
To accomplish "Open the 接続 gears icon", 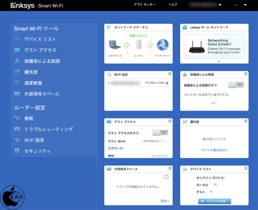I will click(17, 118).
